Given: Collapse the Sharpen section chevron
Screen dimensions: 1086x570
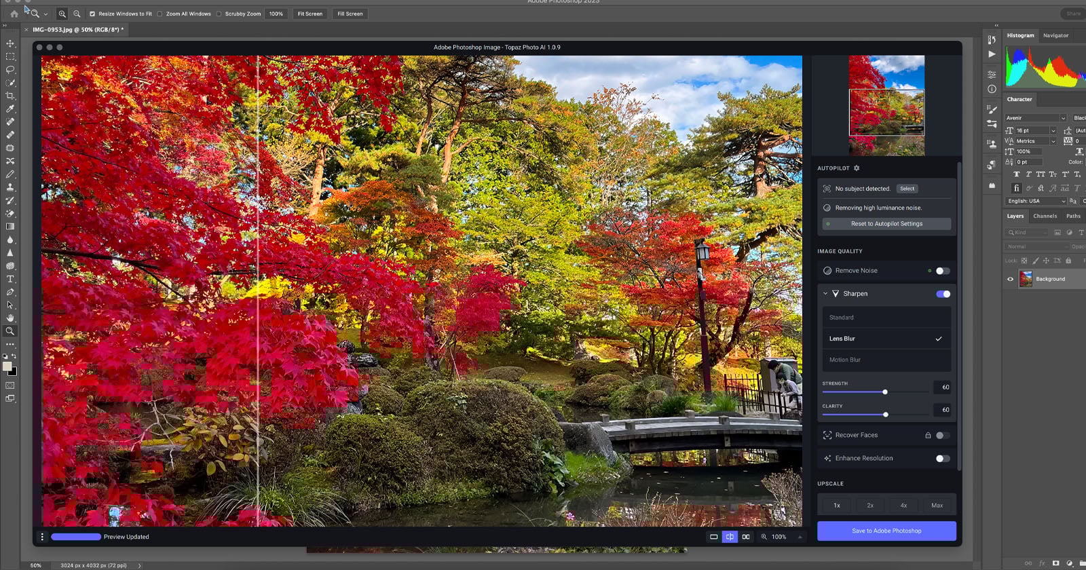Looking at the screenshot, I should pos(825,294).
